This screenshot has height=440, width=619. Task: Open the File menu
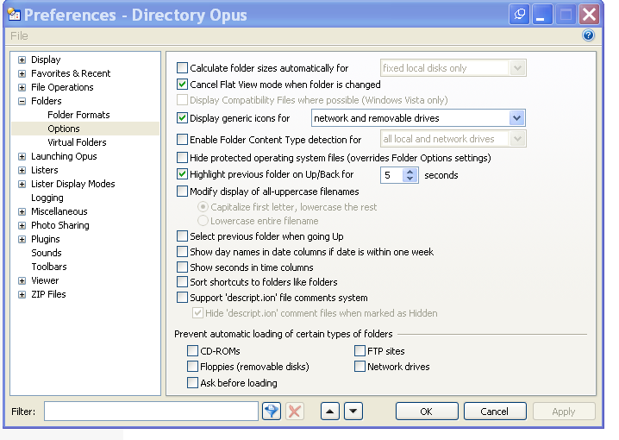pos(19,36)
